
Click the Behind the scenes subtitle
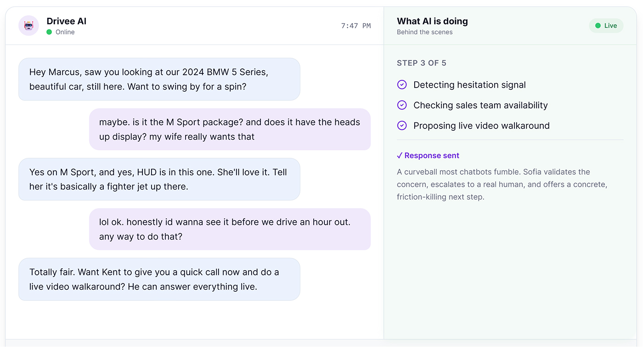pos(425,32)
